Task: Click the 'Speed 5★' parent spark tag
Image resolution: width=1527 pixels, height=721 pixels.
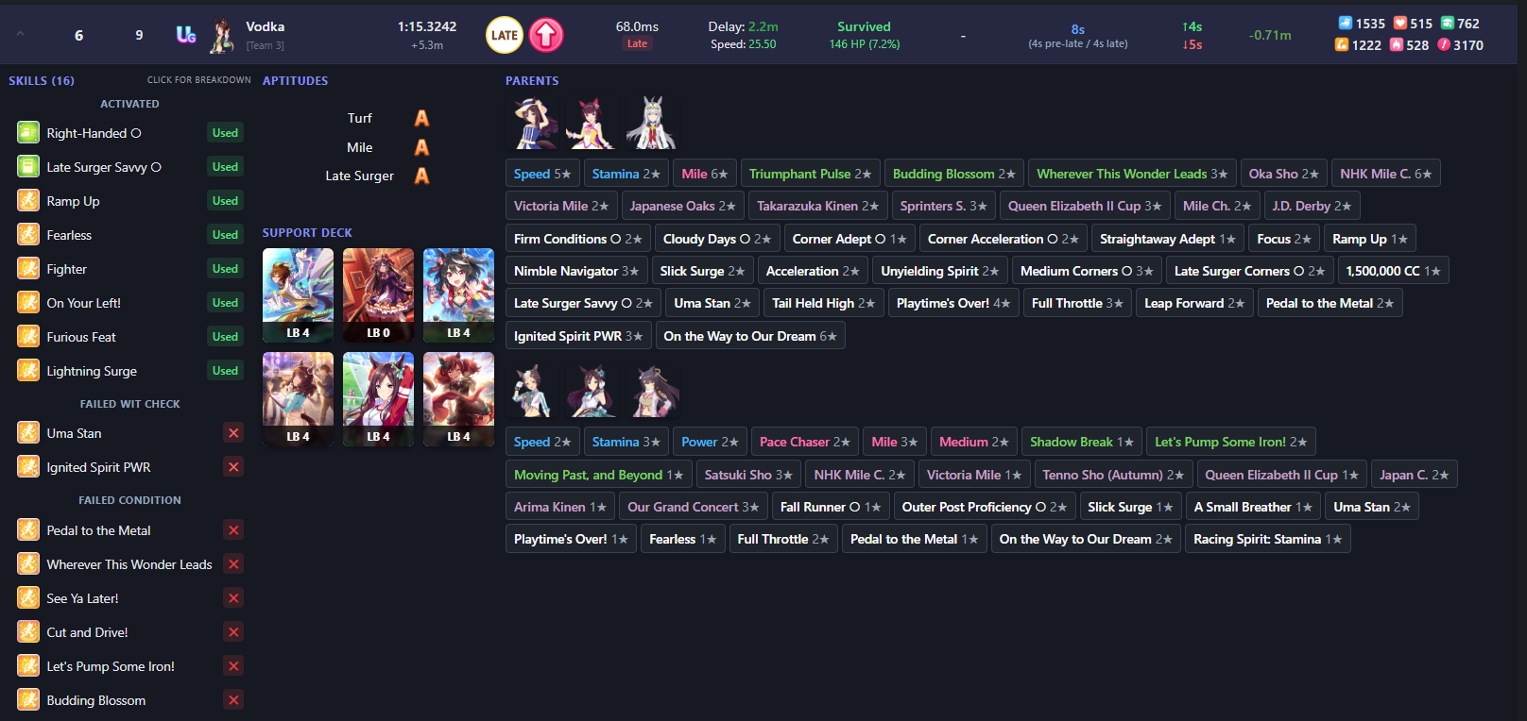Action: tap(542, 174)
